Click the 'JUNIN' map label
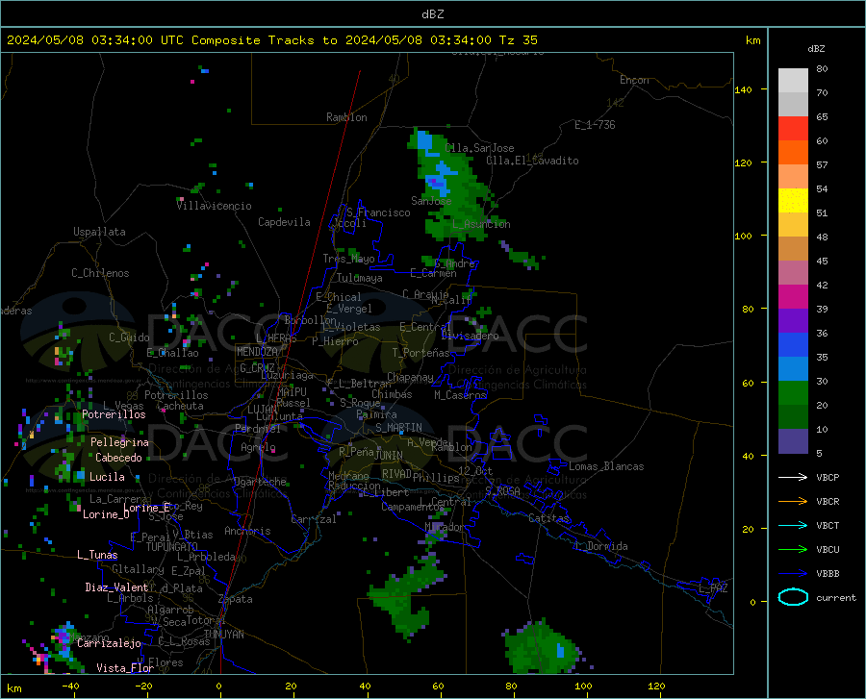This screenshot has height=699, width=866. point(389,455)
